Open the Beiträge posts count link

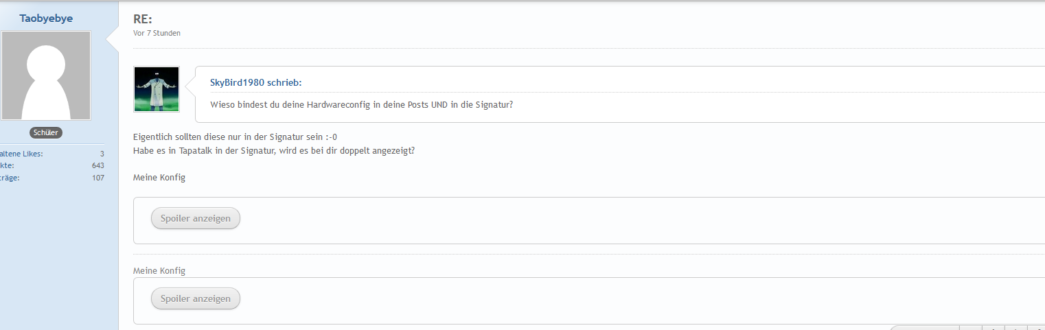tap(10, 178)
